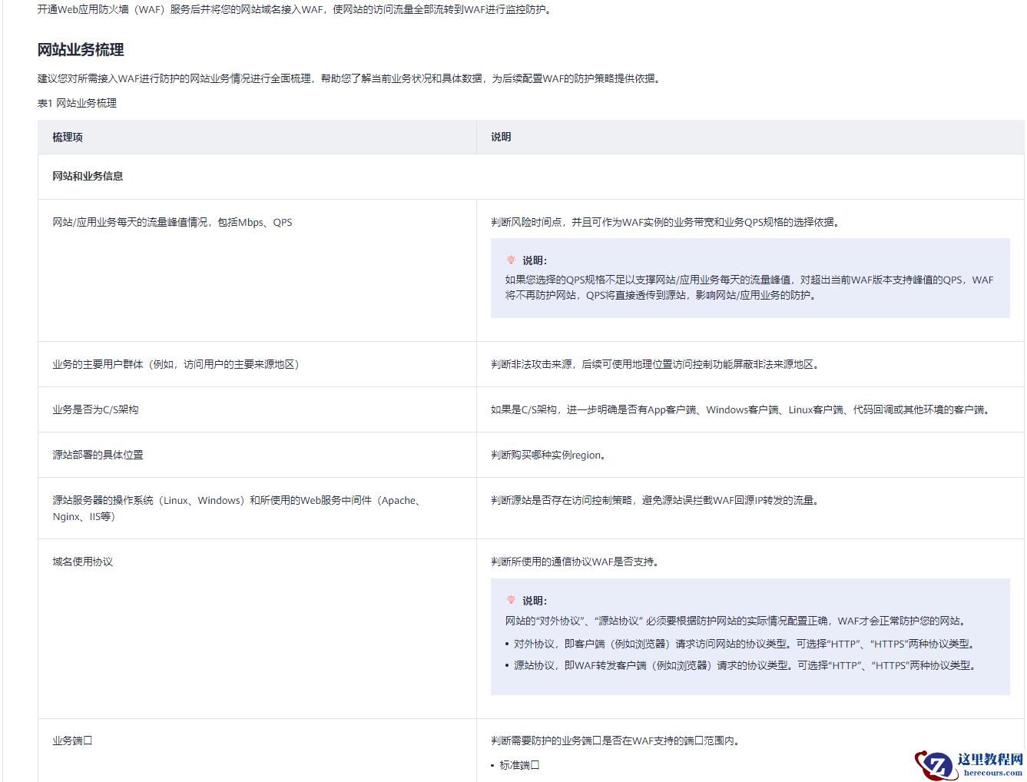Click the text 判断风险时间点 description
The image size is (1027, 782).
665,222
